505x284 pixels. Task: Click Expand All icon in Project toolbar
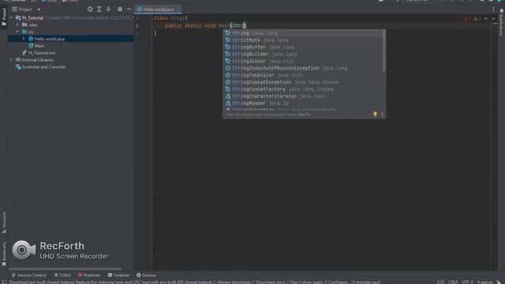pyautogui.click(x=99, y=9)
